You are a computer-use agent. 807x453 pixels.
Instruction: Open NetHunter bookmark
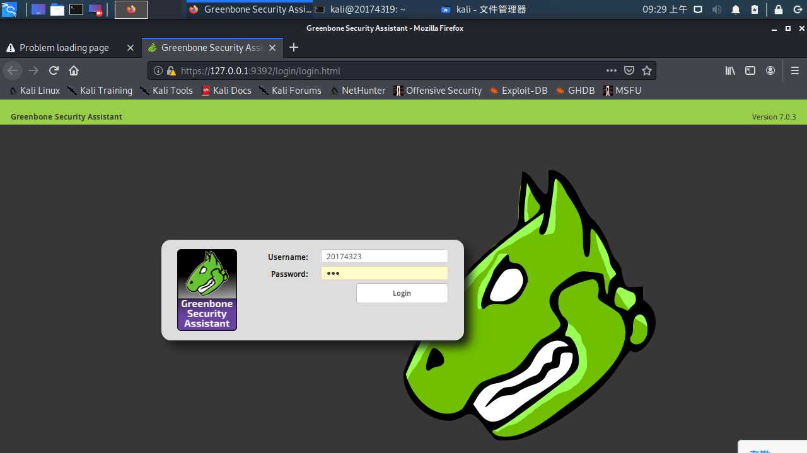tap(358, 91)
